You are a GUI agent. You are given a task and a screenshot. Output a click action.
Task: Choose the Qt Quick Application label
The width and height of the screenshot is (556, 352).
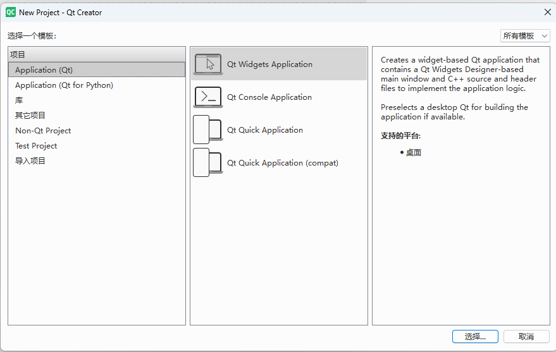265,130
